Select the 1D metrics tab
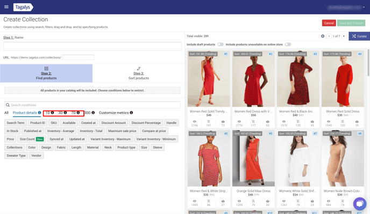This screenshot has height=214, width=370. pyautogui.click(x=48, y=113)
